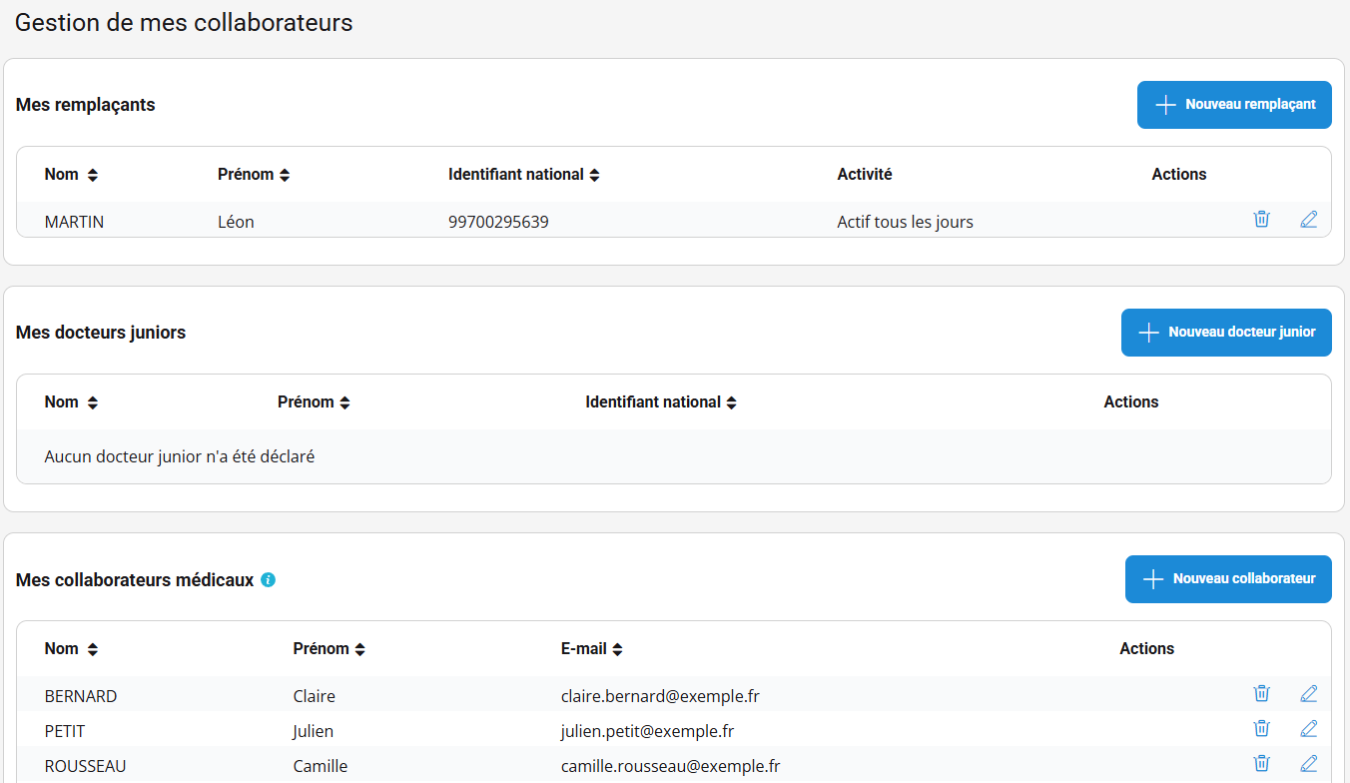The image size is (1350, 783).
Task: Sort medical collaborators table by Prénom
Action: click(360, 649)
